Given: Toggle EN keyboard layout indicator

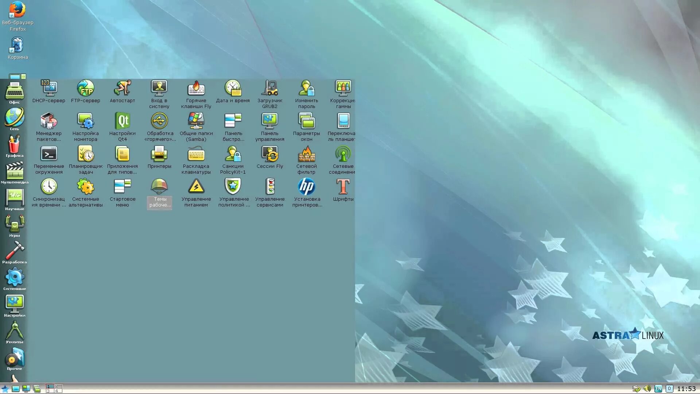Looking at the screenshot, I should pos(658,389).
